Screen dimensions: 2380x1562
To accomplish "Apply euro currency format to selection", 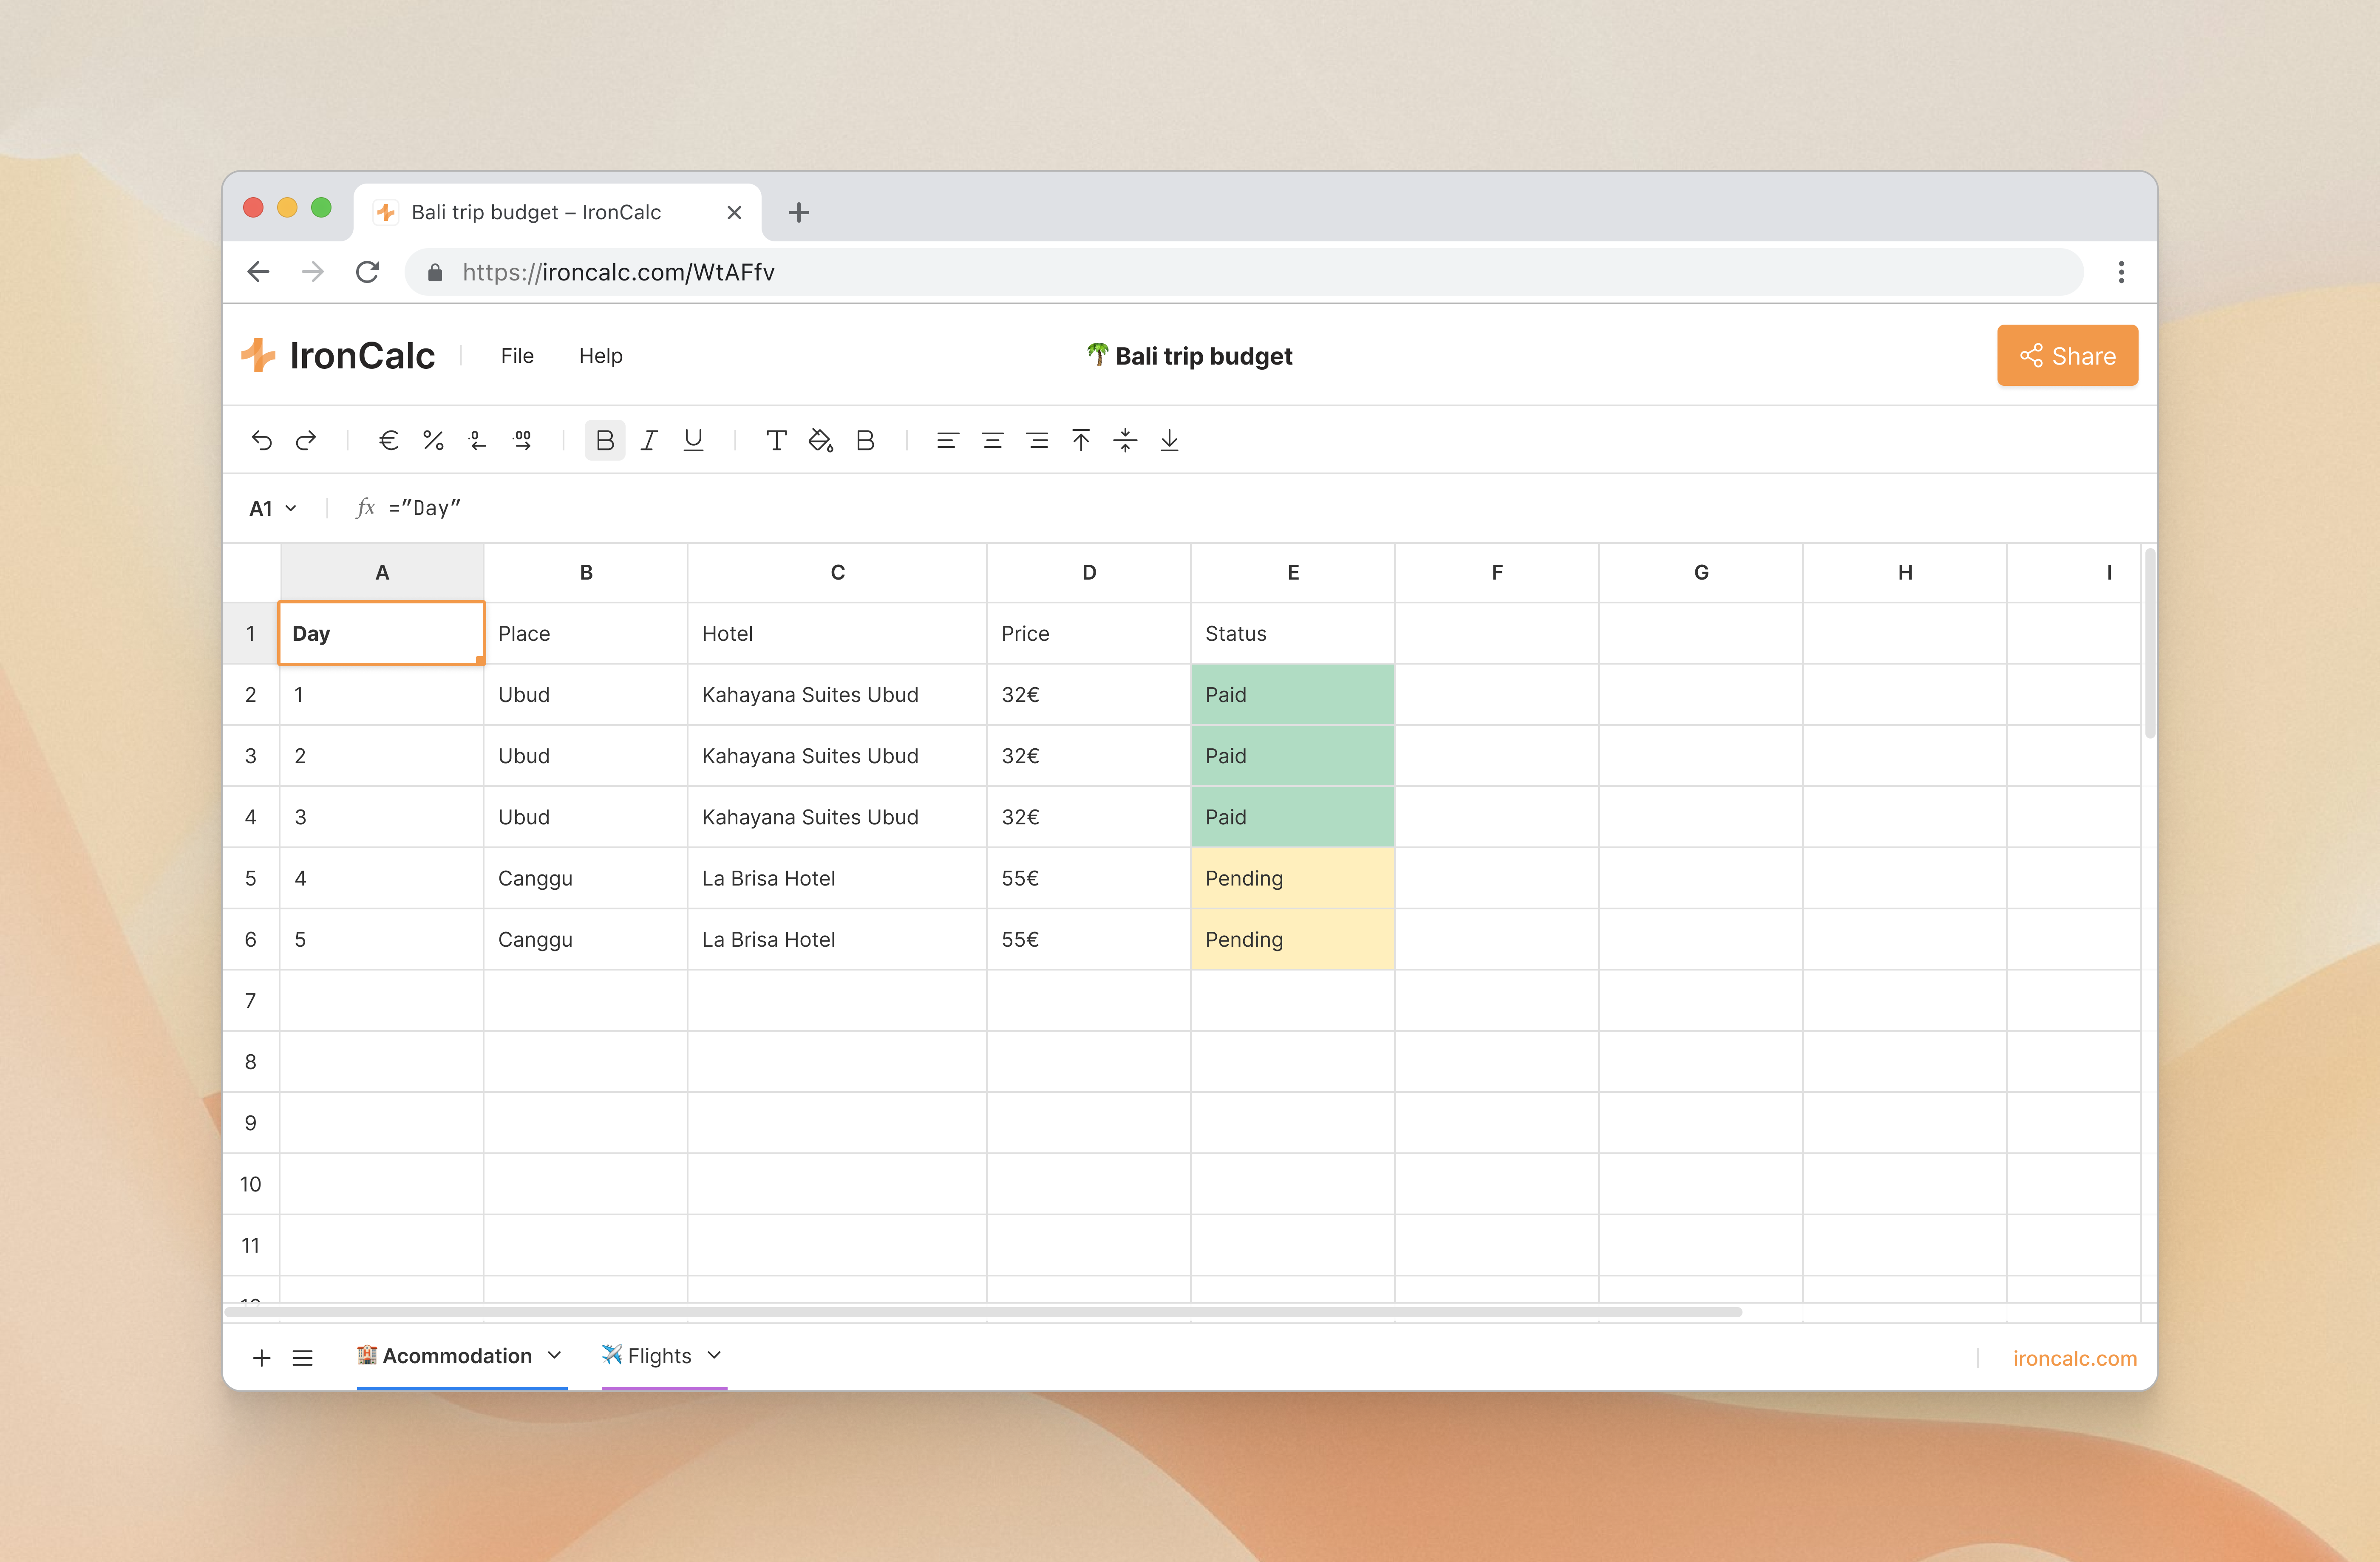I will pos(389,440).
